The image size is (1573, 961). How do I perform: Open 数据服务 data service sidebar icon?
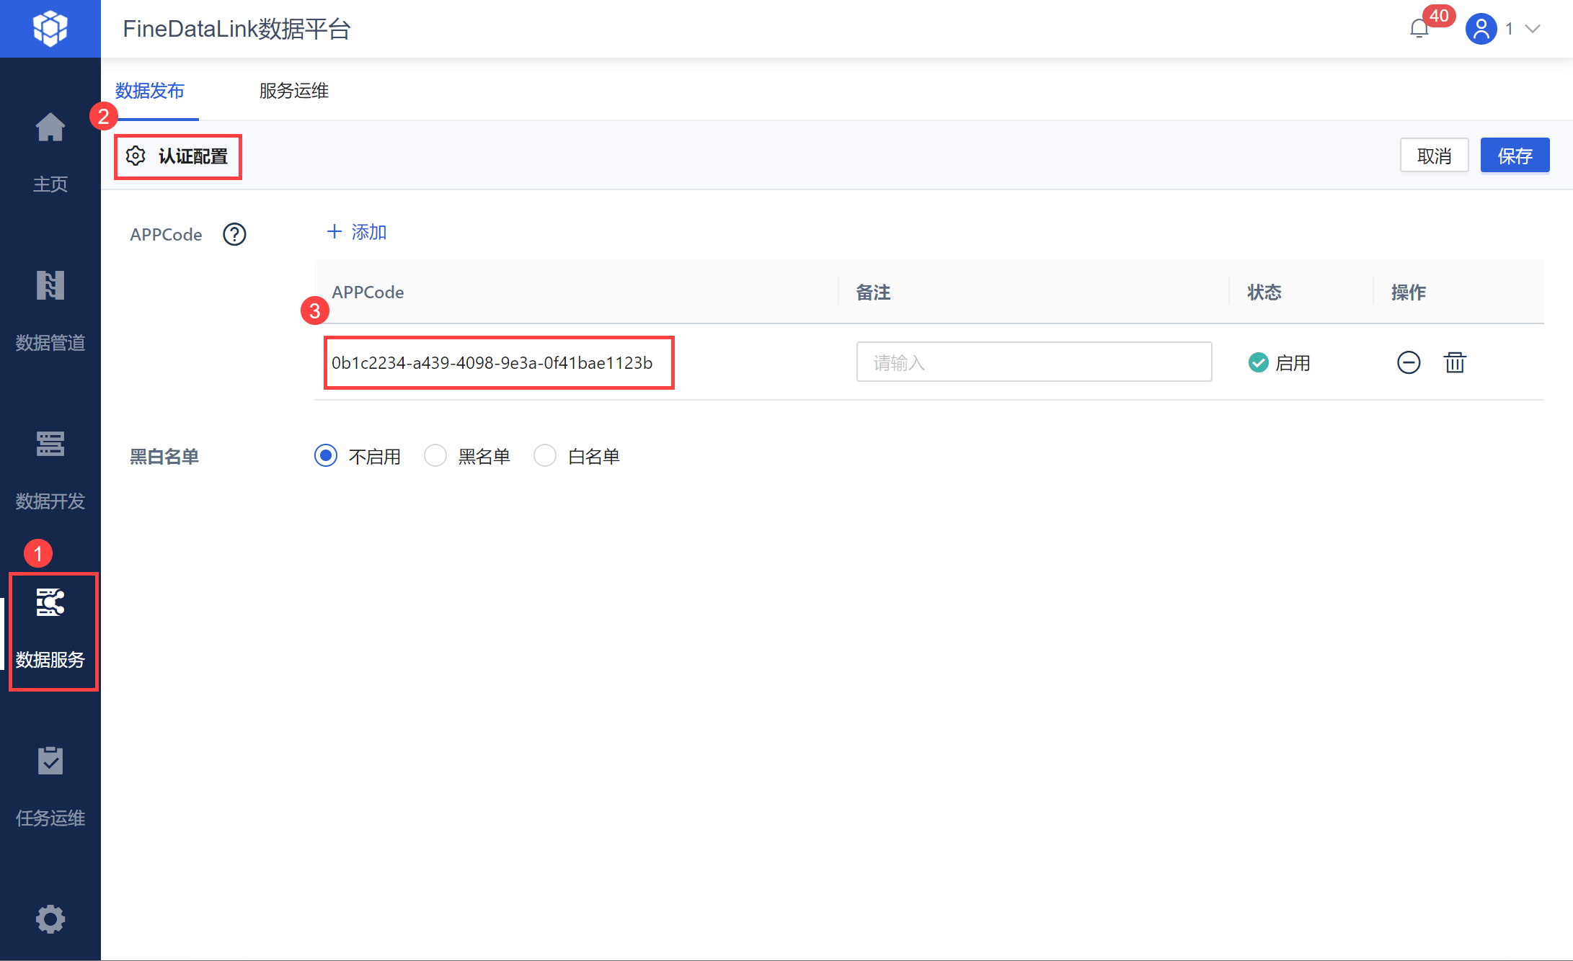click(x=50, y=603)
